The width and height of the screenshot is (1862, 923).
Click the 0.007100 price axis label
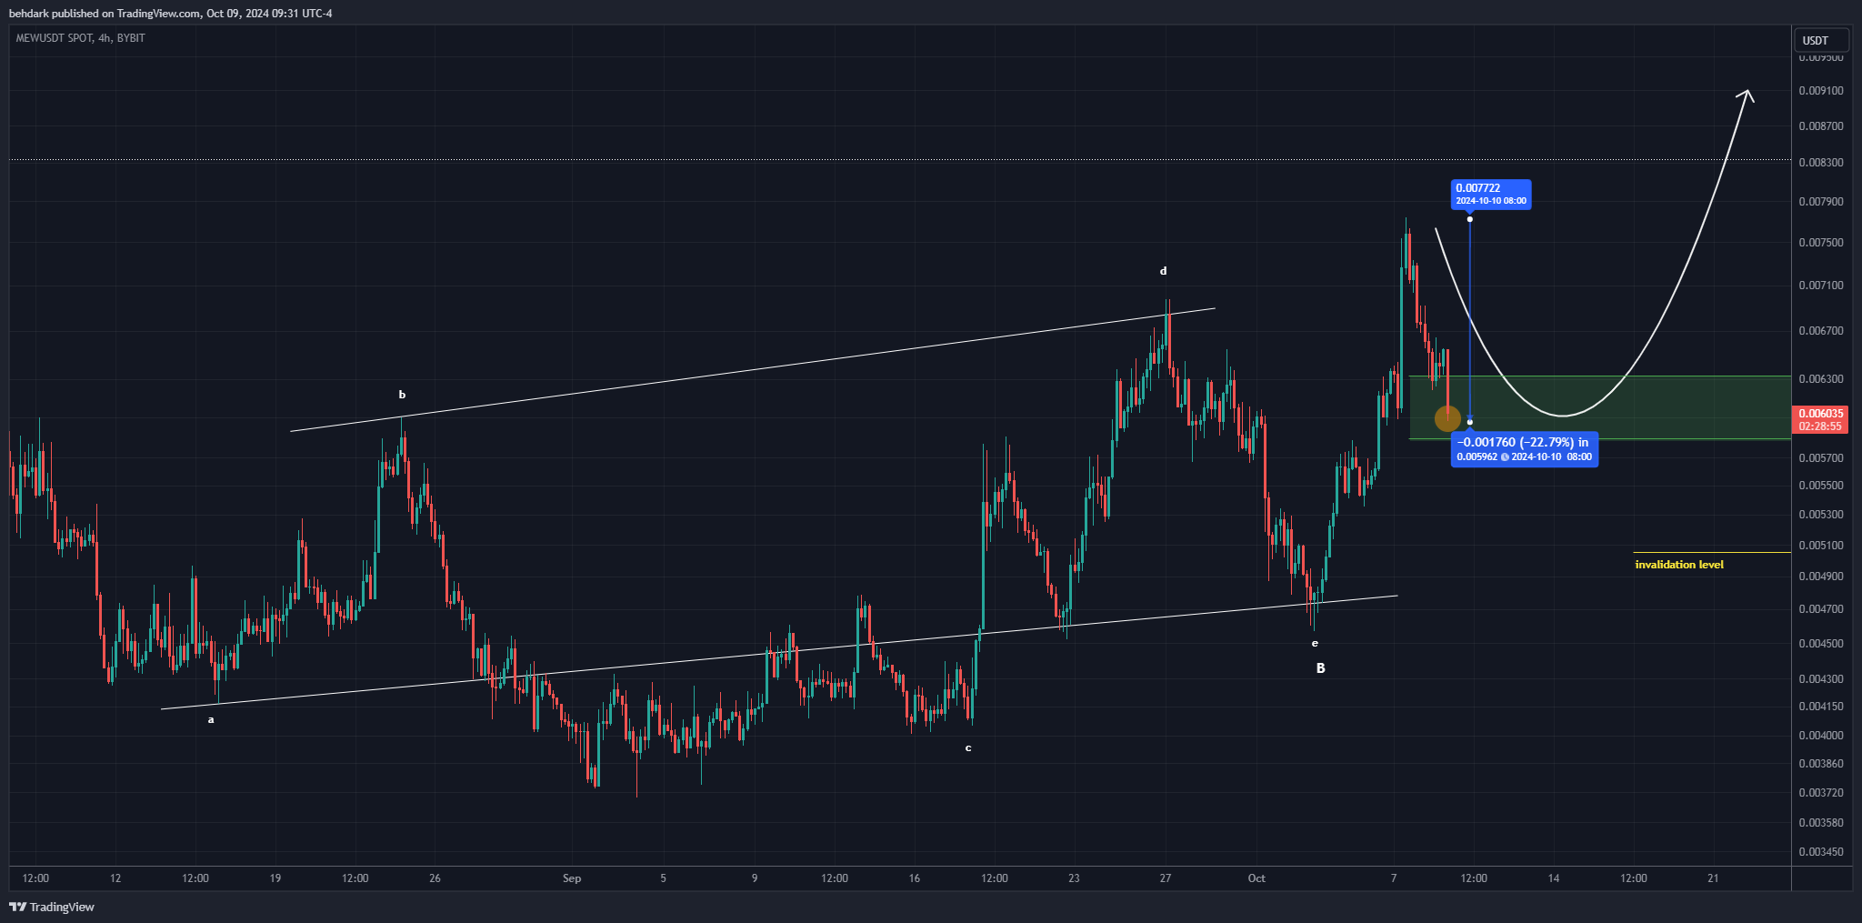1821,285
